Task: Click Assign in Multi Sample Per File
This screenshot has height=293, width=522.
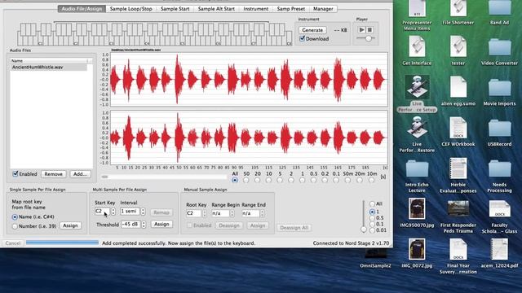Action: pos(161,225)
